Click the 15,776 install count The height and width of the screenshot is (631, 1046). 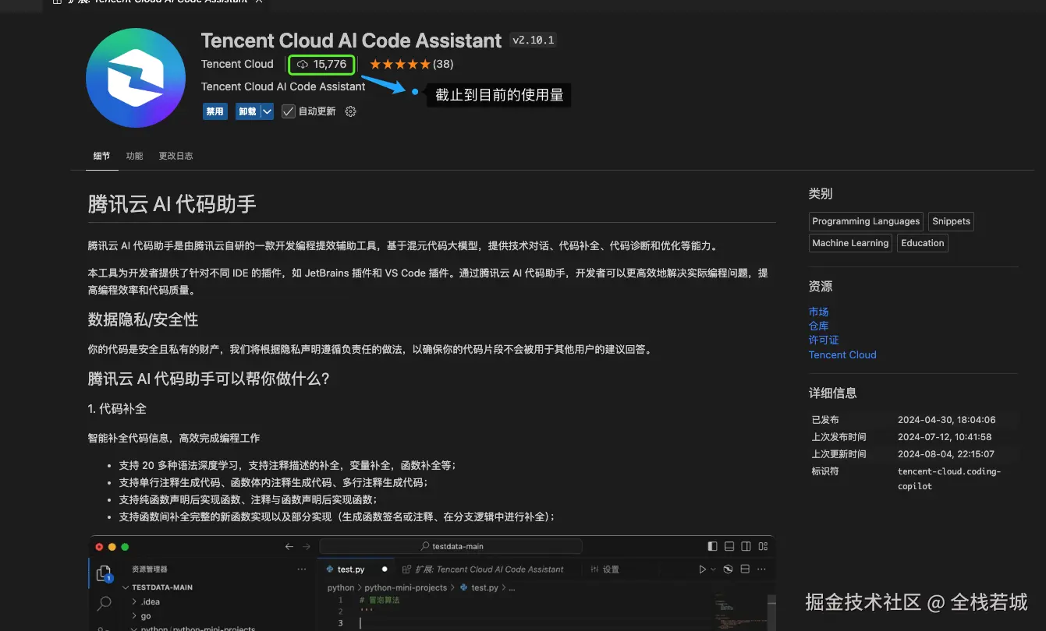(x=330, y=64)
